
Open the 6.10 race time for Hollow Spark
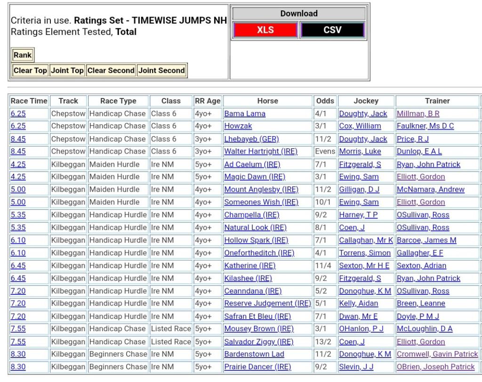click(x=18, y=240)
